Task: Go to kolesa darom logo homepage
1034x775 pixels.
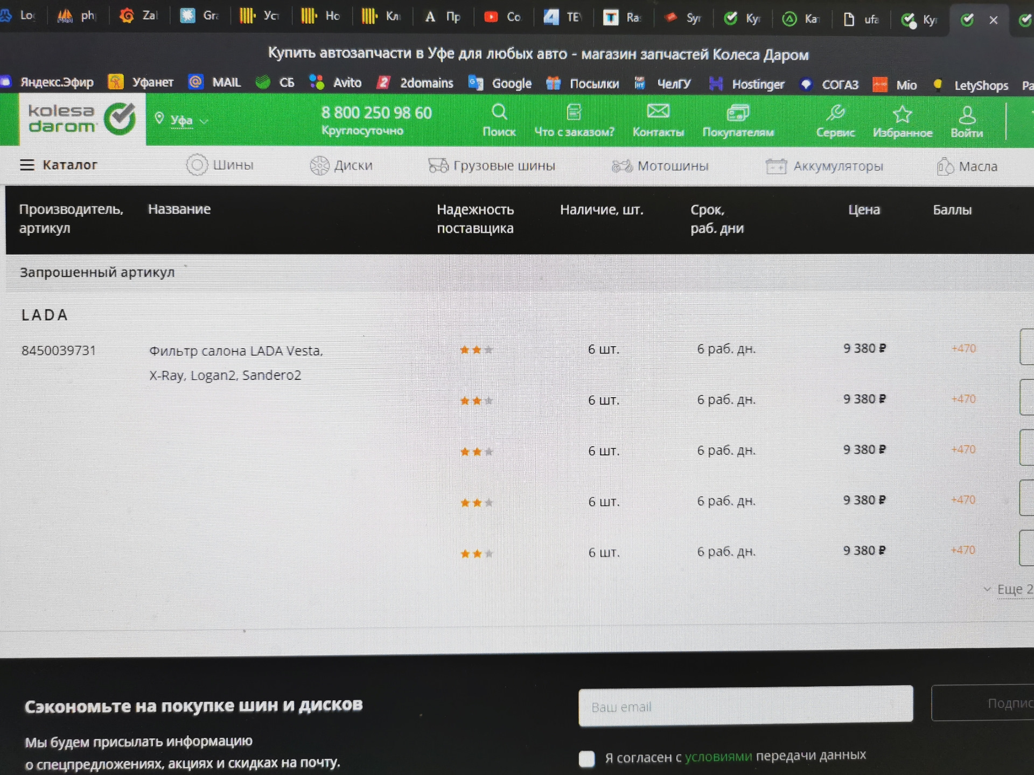Action: pos(82,119)
